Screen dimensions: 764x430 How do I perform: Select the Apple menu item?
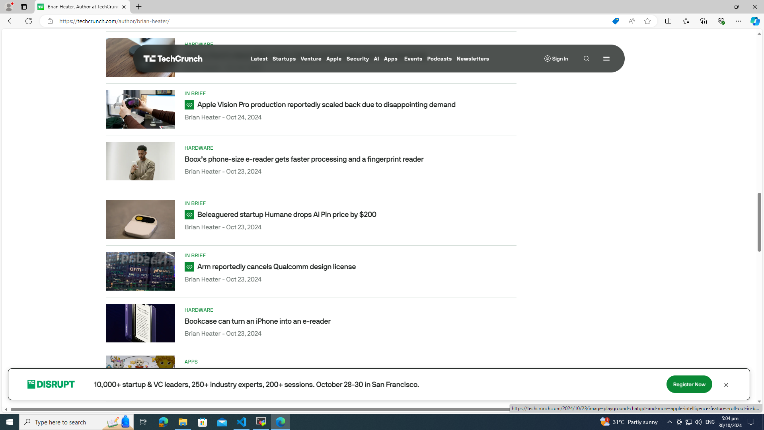(x=333, y=59)
